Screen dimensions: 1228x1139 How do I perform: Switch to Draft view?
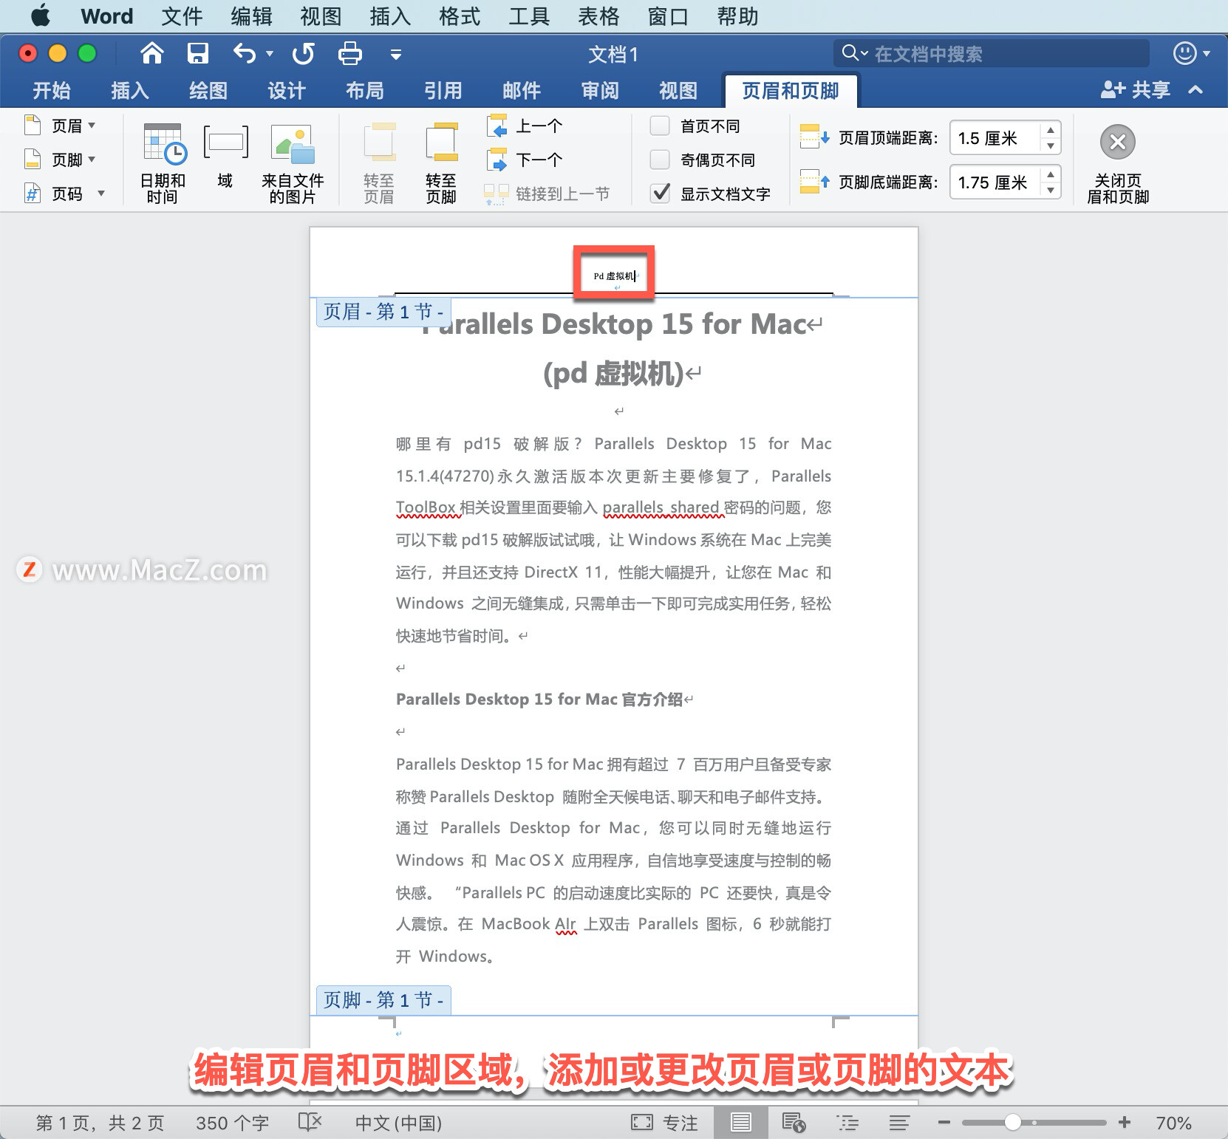point(899,1123)
